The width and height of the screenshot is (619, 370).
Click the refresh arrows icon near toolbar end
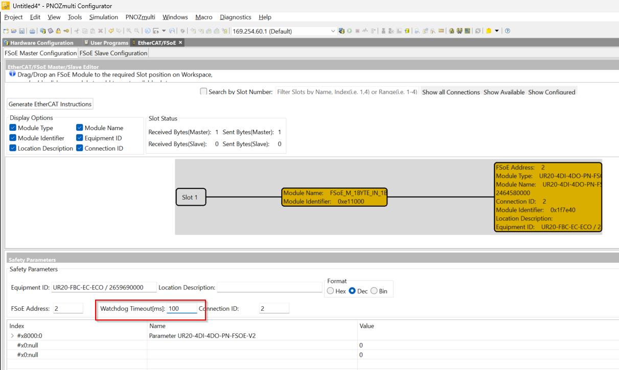[x=477, y=31]
